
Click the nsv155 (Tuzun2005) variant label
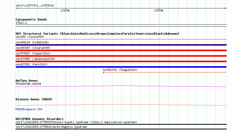tap(30, 37)
